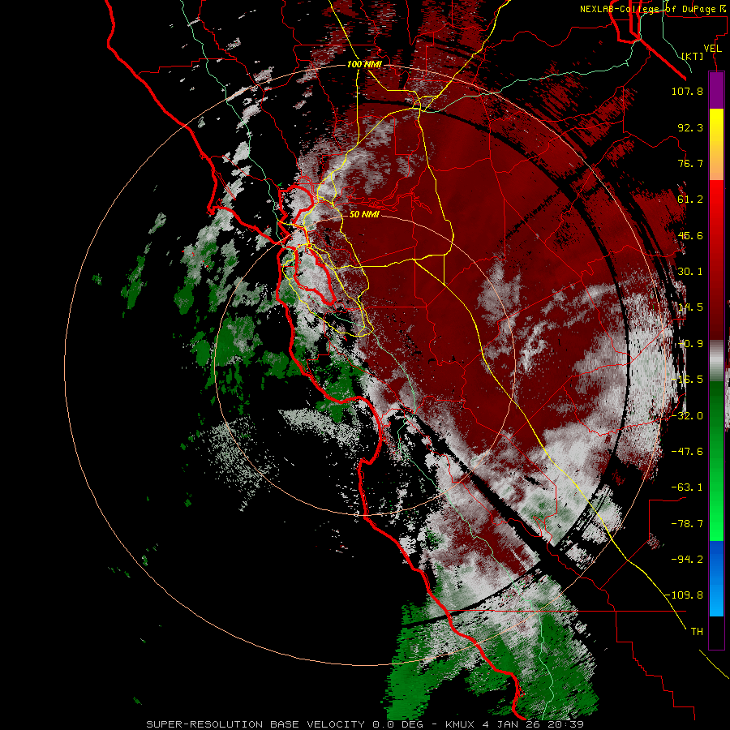
Task: Click the 92.3 velocity scale value
Action: tap(690, 127)
